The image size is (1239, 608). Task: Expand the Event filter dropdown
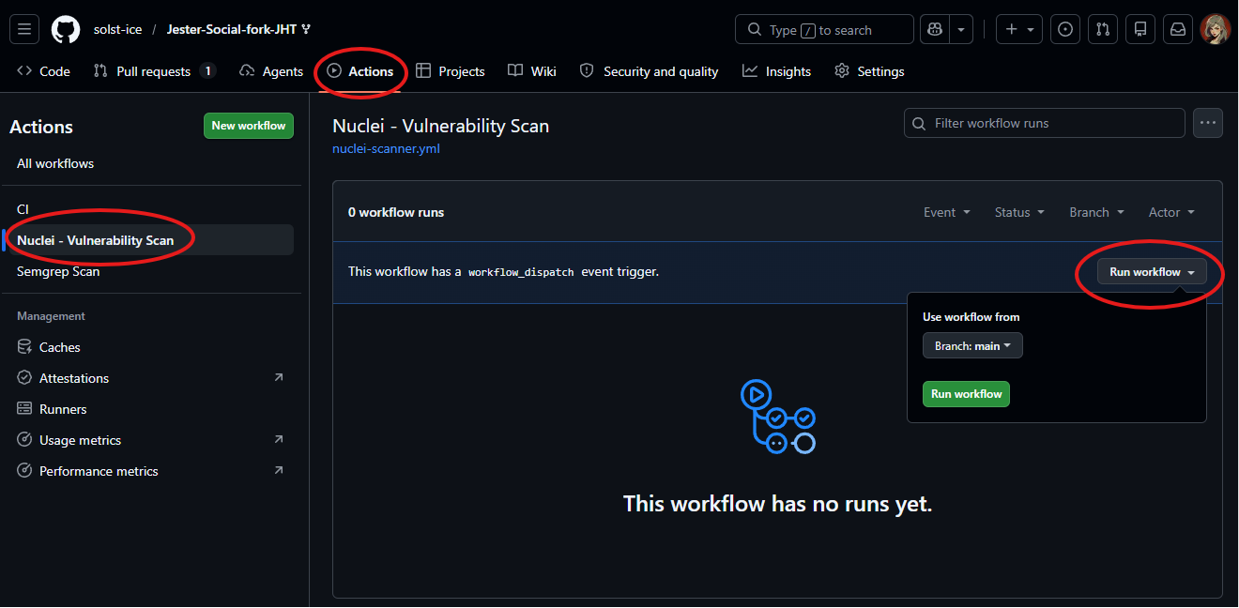(x=946, y=212)
